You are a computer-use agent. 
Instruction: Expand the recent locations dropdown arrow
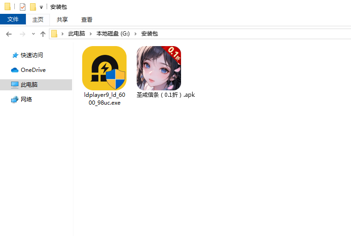[33, 34]
